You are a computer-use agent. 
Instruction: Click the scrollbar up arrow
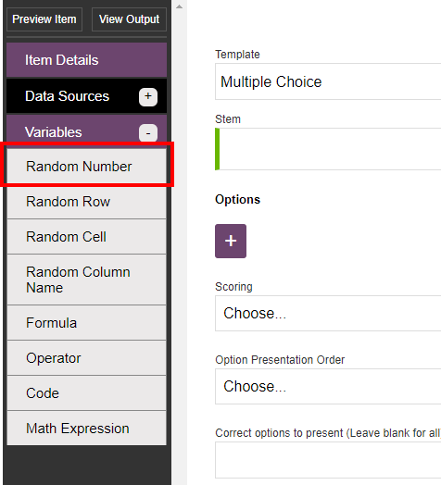coord(180,6)
